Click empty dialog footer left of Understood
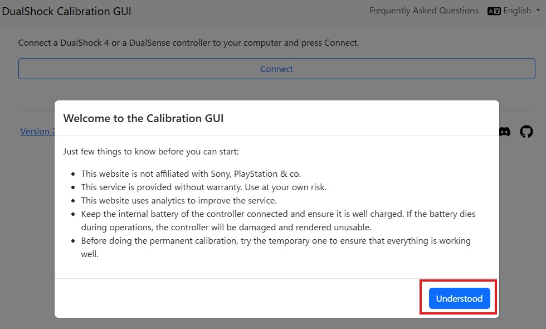Image resolution: width=546 pixels, height=329 pixels. tap(234, 298)
